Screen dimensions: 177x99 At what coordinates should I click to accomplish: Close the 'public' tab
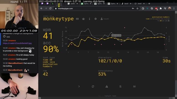pos(77,4)
